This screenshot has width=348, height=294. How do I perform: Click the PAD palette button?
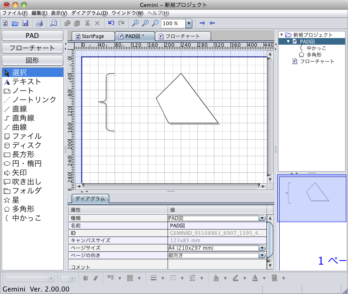(x=32, y=36)
